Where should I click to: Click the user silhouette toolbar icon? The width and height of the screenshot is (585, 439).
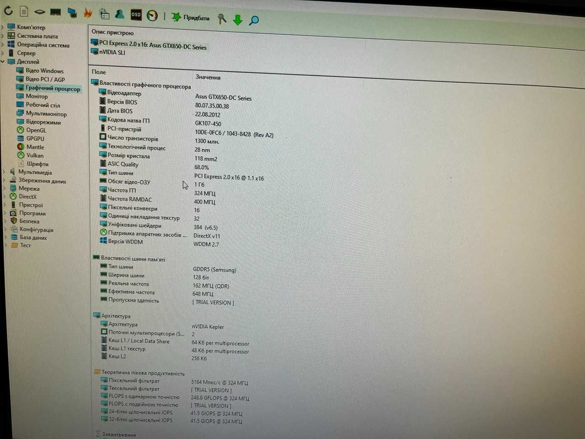tap(120, 14)
